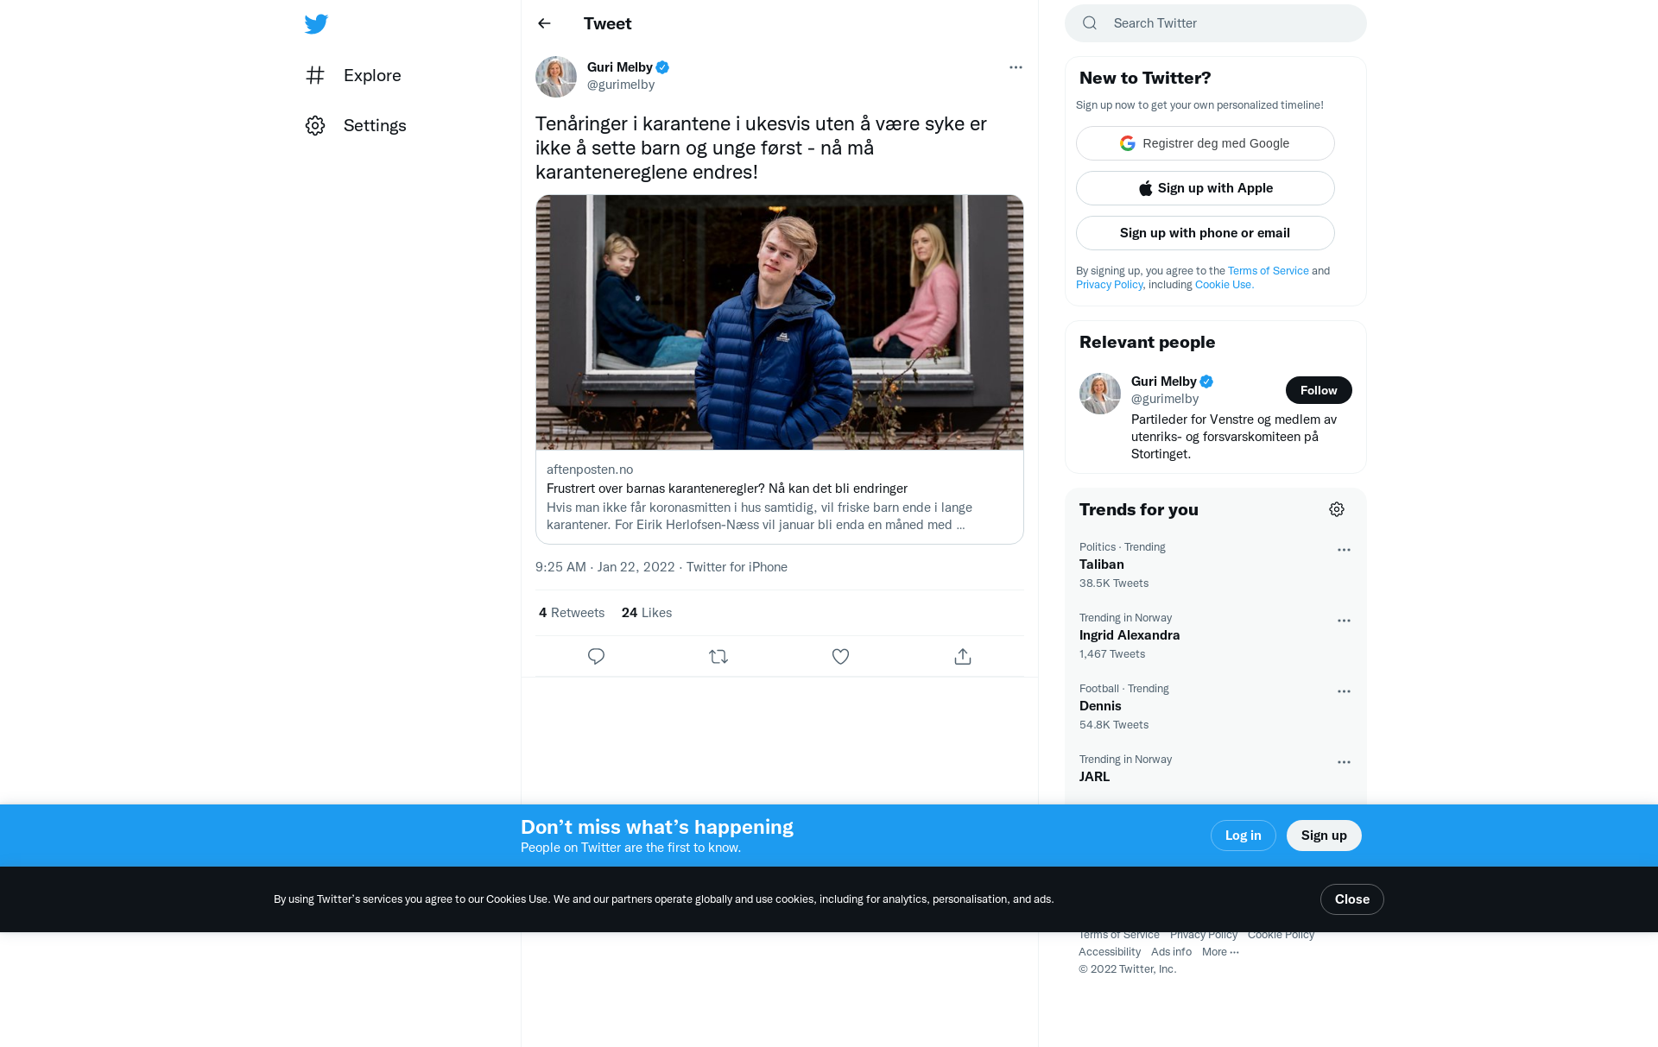Open more options for JARL trend
The image size is (1658, 1047).
(x=1344, y=762)
